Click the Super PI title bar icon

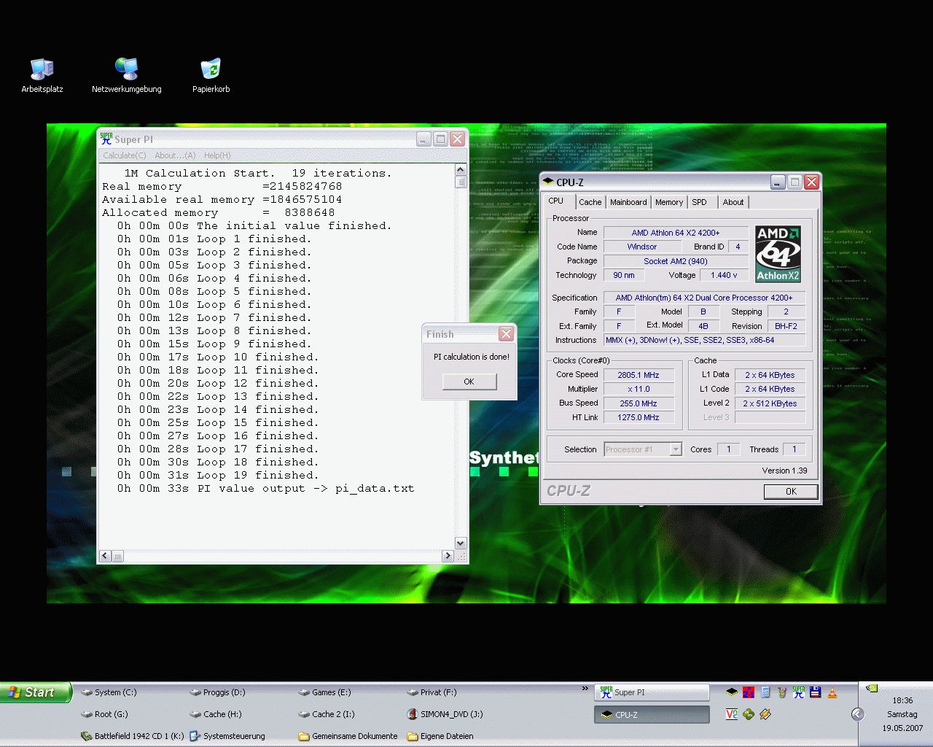coord(106,139)
